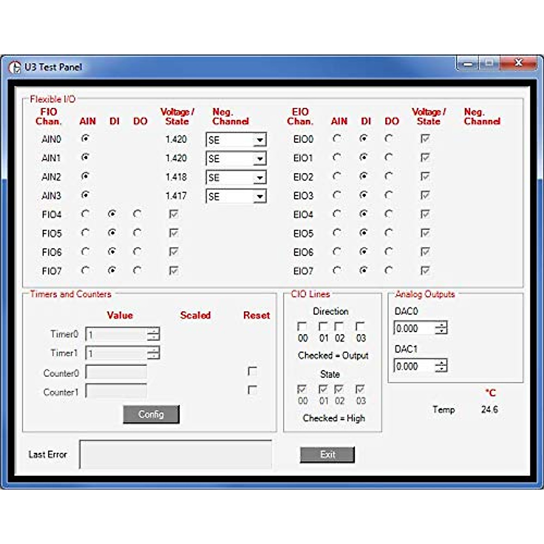The height and width of the screenshot is (544, 544).
Task: Toggle the FIO4 Voltage/State checkbox
Action: point(175,214)
